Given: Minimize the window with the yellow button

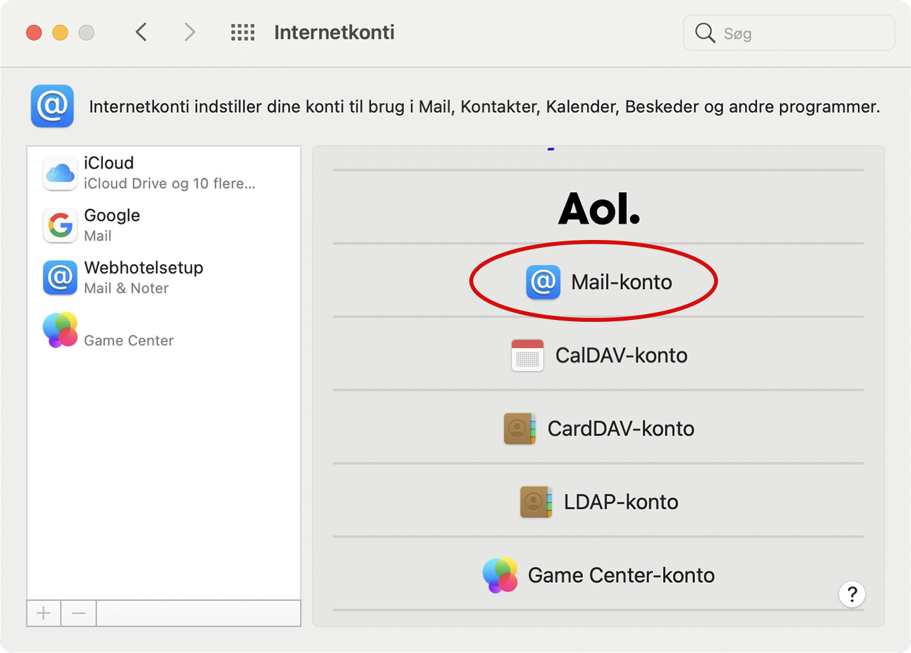Looking at the screenshot, I should 60,32.
